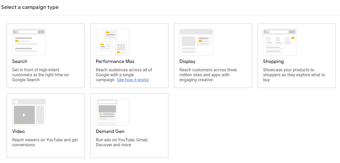
Task: Open the 'See how it works' link
Action: click(x=133, y=80)
